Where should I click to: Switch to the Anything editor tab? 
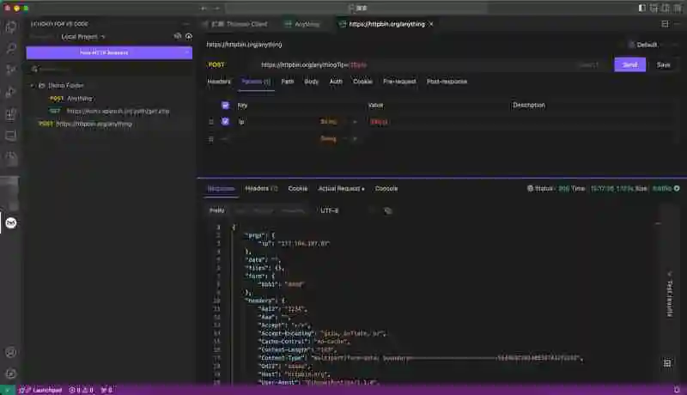303,24
